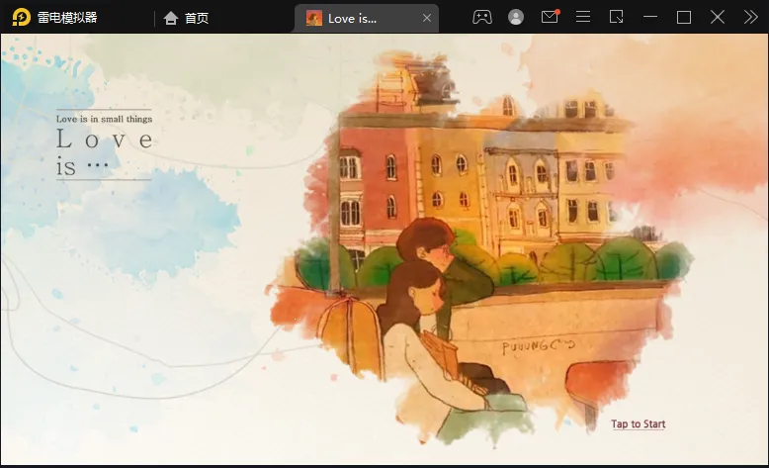Screen dimensions: 769x468
Task: Click the 雷电模拟器 title text
Action: [x=67, y=18]
